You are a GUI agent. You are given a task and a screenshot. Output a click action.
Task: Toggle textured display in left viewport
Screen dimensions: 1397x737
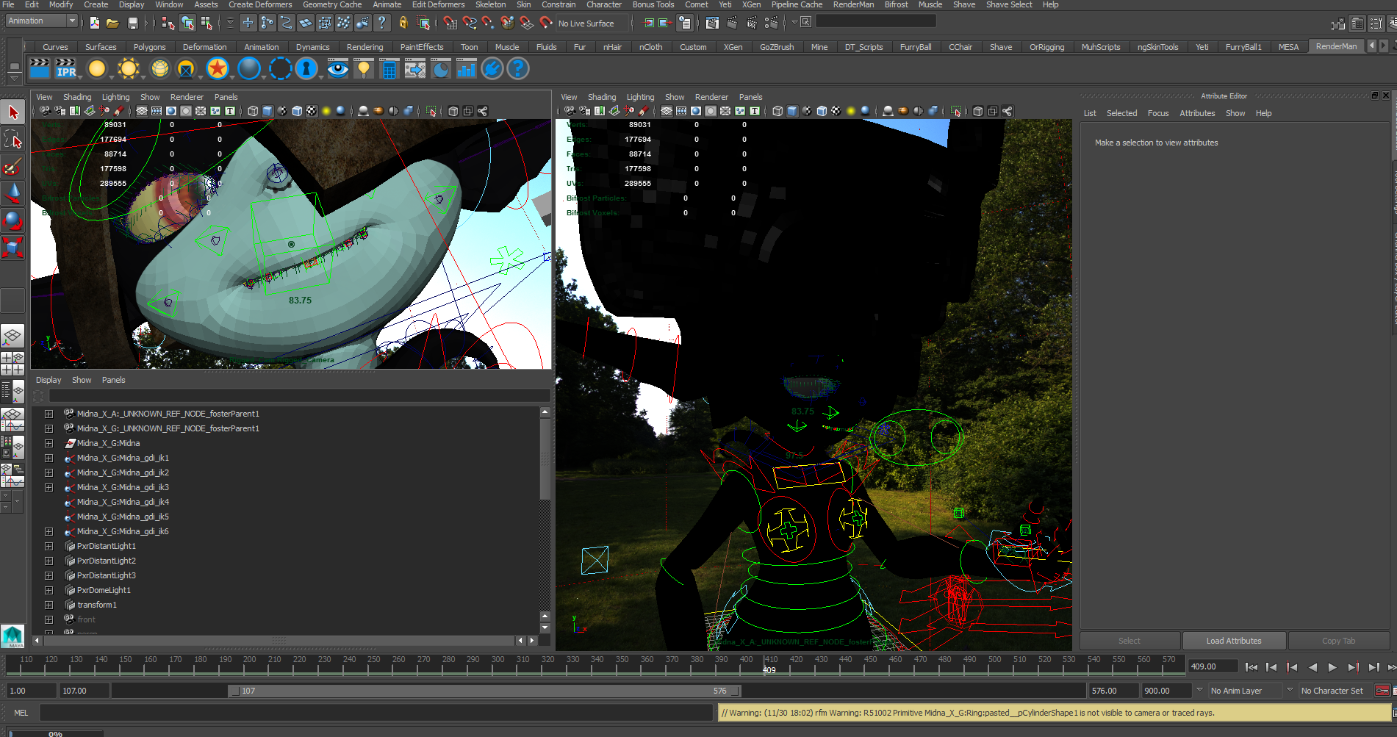click(312, 111)
